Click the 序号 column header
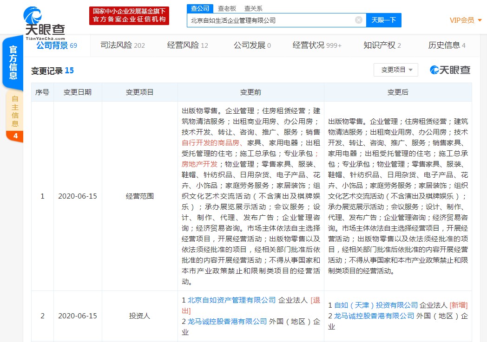Viewport: 487px width, 342px height. click(x=43, y=92)
